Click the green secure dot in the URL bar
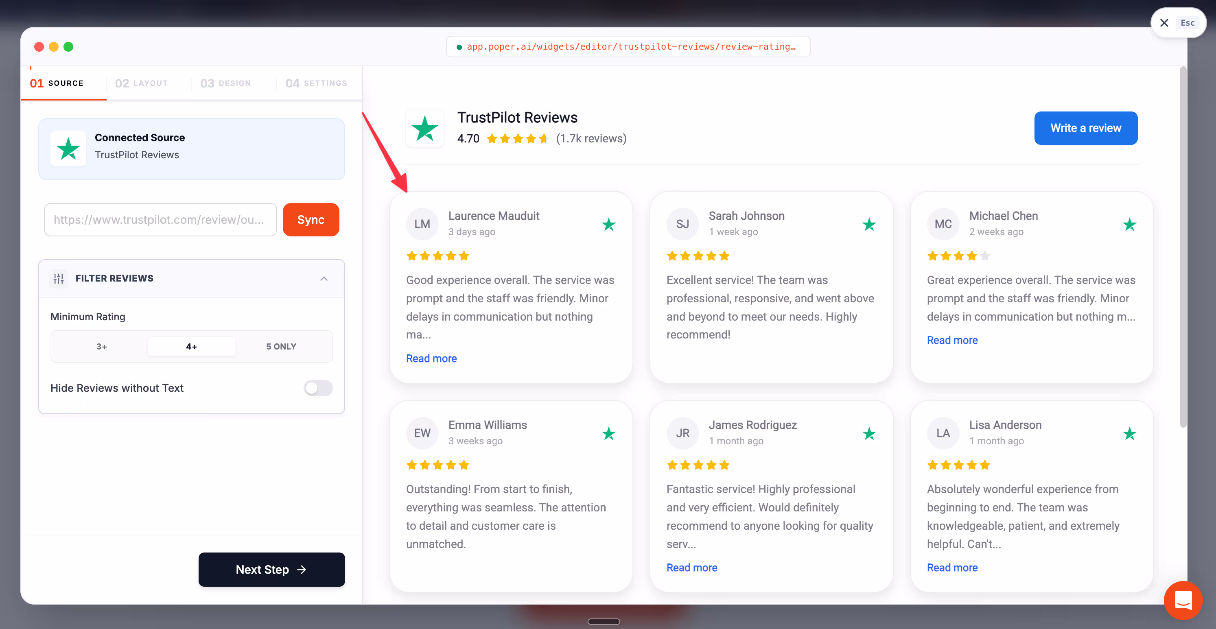 (459, 47)
